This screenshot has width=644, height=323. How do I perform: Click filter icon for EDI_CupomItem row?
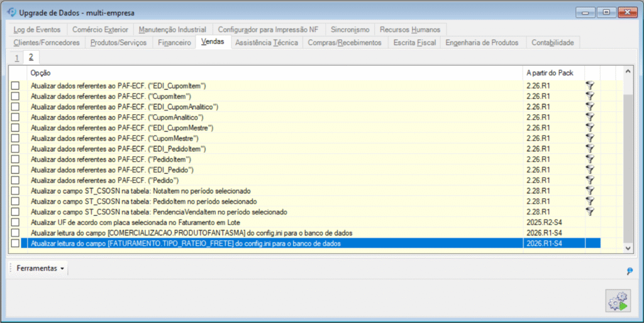click(x=590, y=85)
